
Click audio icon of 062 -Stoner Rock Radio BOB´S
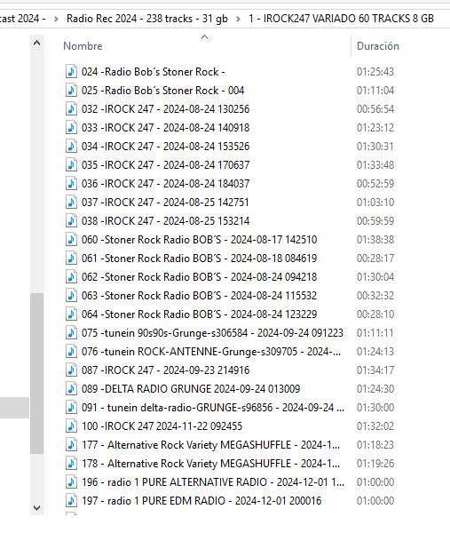pos(71,277)
